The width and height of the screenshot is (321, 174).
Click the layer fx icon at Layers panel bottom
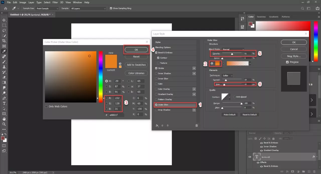click(287, 171)
